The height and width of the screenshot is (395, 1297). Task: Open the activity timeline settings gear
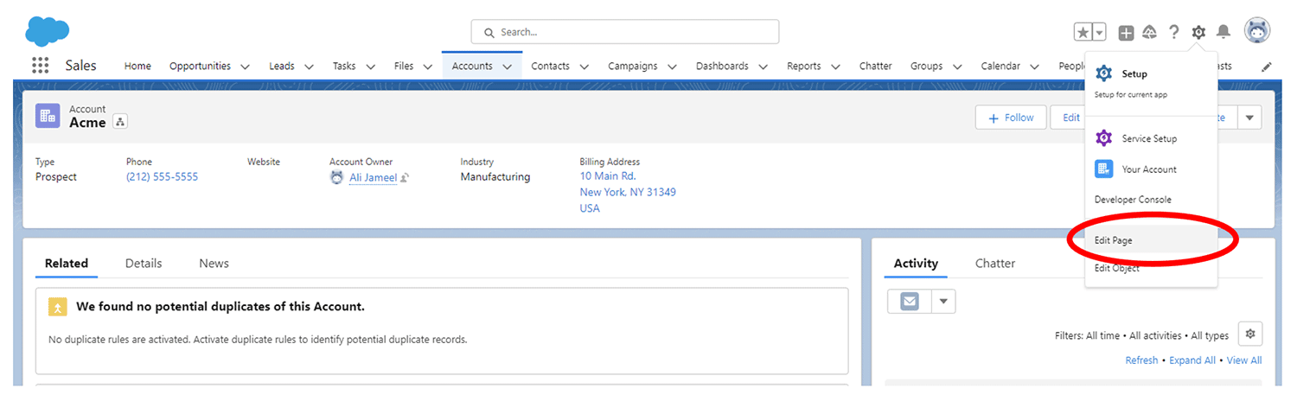pyautogui.click(x=1249, y=334)
